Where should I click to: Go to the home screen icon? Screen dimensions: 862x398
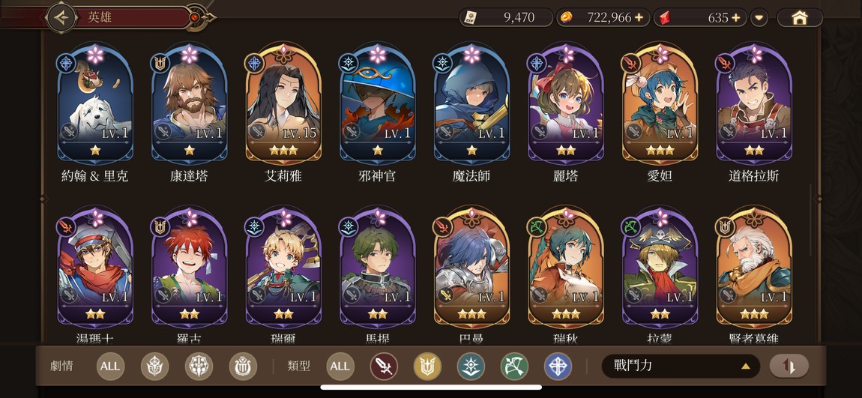click(x=799, y=17)
